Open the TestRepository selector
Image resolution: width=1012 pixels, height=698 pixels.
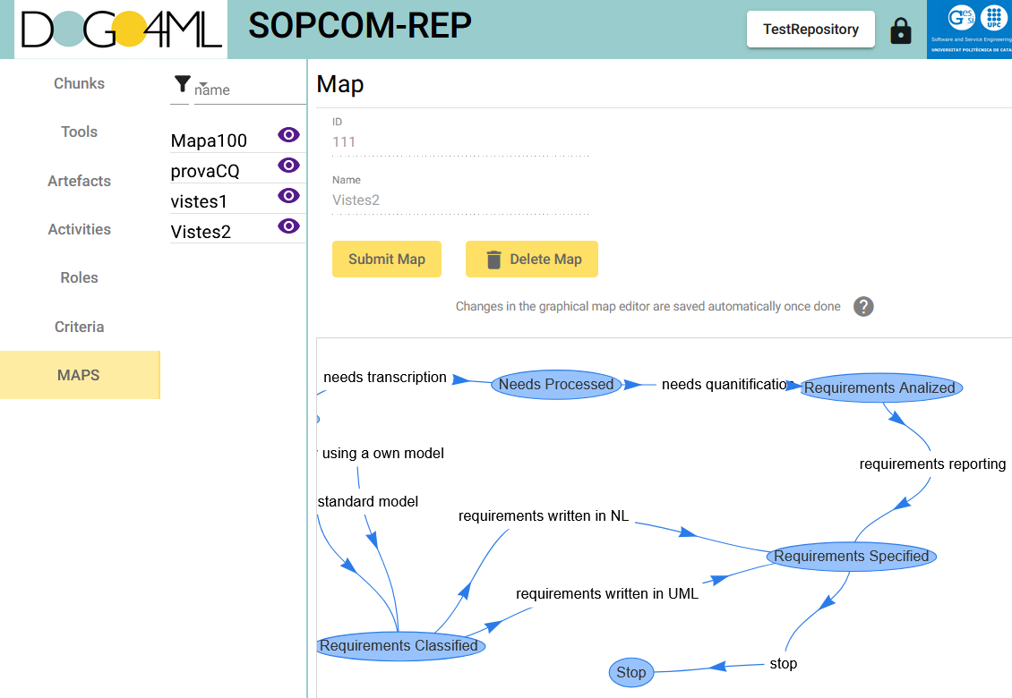(810, 30)
